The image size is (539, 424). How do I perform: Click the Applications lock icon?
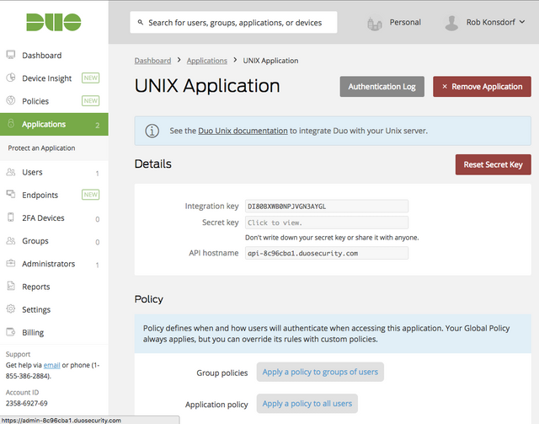click(11, 124)
